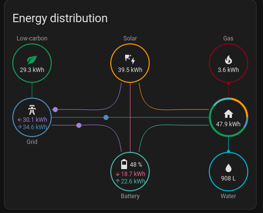Click the gas flame icon
Screen dimensions: 263x213
coord(229,60)
